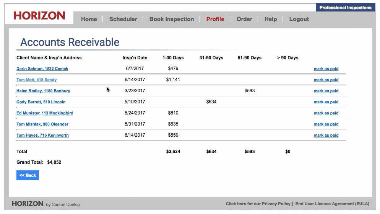Open Darin Salmon, 1532 Cemak record
This screenshot has width=380, height=214.
pyautogui.click(x=42, y=69)
